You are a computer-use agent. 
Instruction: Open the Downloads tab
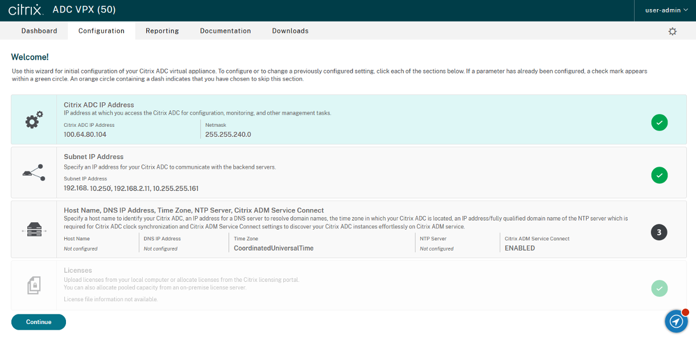(290, 31)
